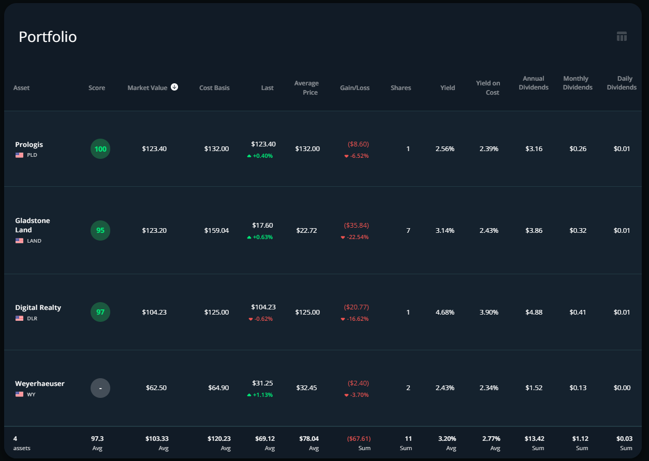Click the $13.42 annual dividends sum

click(534, 438)
